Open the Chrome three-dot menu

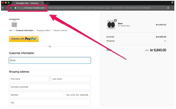pyautogui.click(x=172, y=8)
